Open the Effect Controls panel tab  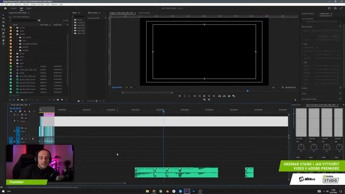(93, 13)
